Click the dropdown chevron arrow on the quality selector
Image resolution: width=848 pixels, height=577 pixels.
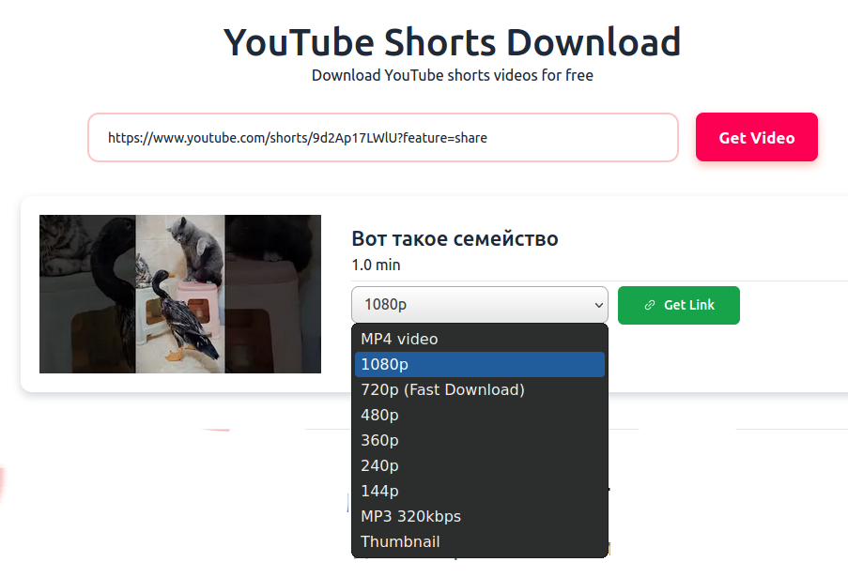click(598, 305)
